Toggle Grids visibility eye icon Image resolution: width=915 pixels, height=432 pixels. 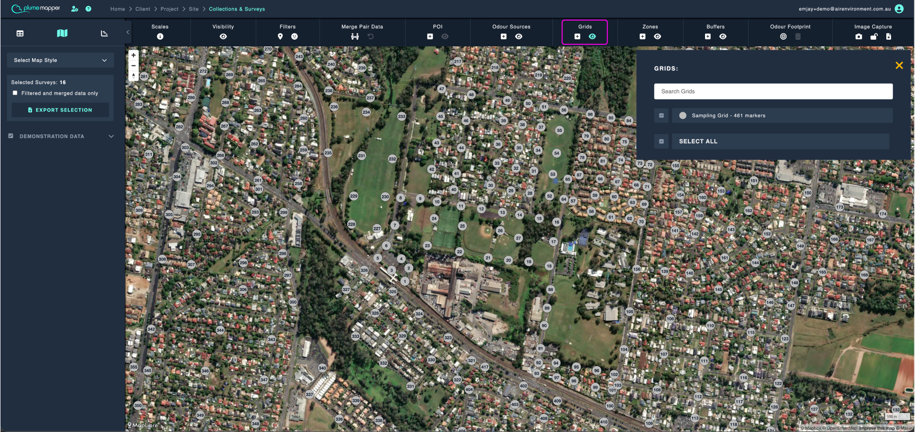593,36
